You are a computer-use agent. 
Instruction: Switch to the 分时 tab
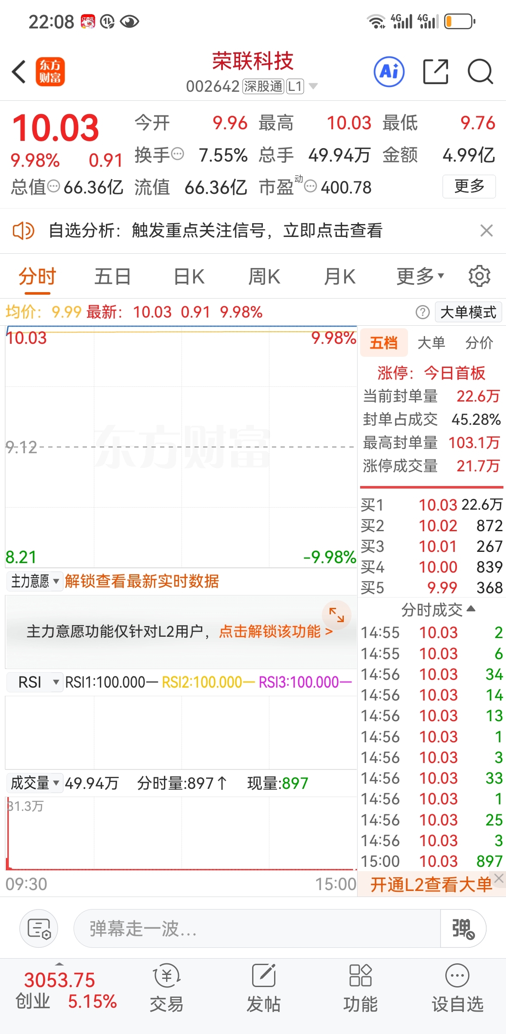37,277
